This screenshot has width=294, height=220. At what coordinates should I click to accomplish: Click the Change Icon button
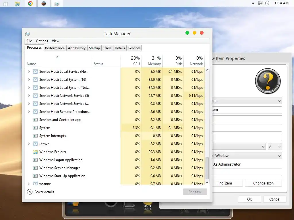(263, 183)
